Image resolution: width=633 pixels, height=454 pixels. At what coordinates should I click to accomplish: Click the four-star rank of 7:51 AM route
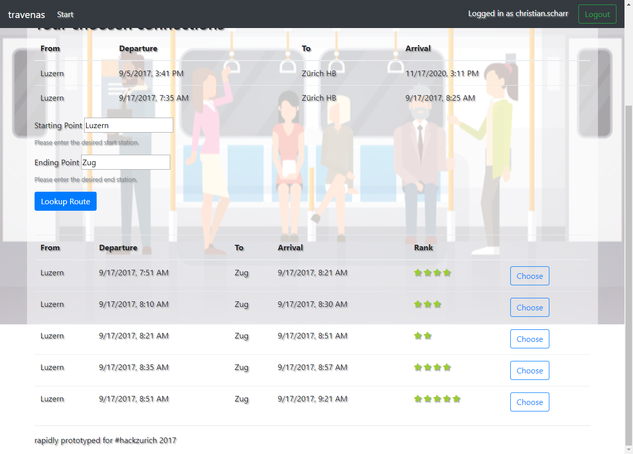pyautogui.click(x=433, y=273)
